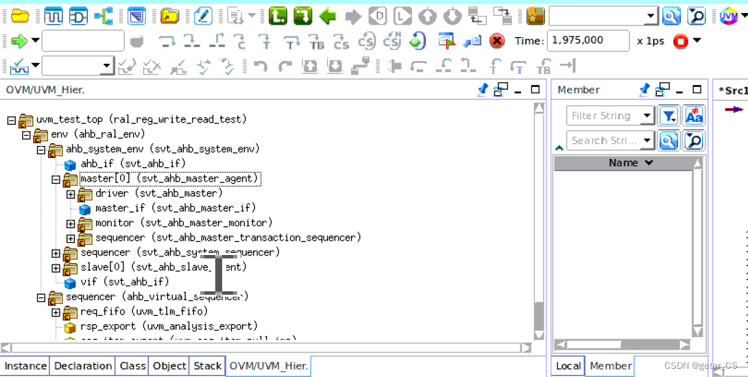The image size is (748, 377).
Task: Click the pencil edit source icon
Action: coord(203,16)
